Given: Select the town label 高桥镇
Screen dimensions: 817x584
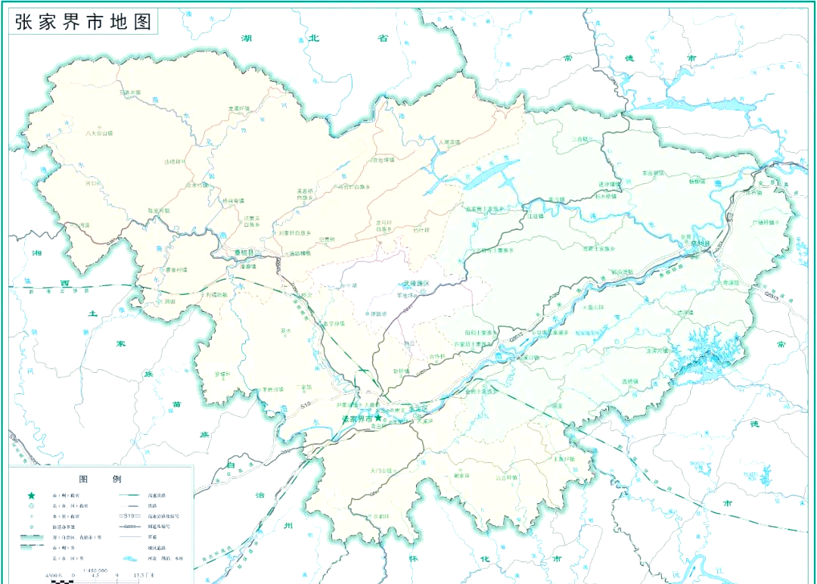Looking at the screenshot, I should coord(629,381).
